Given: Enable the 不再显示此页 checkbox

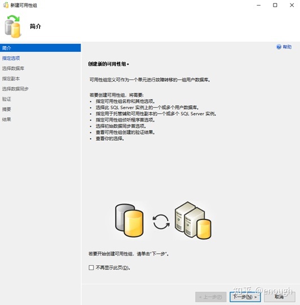Looking at the screenshot, I should click(91, 267).
